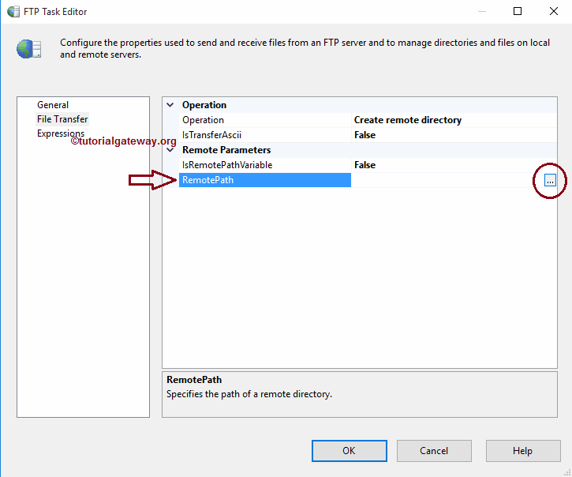Open Help for the FTP Task
This screenshot has width=572, height=477.
tap(523, 451)
